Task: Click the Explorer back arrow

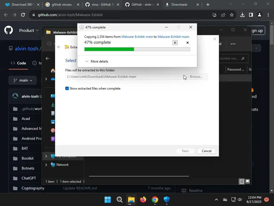Action: pos(47,58)
